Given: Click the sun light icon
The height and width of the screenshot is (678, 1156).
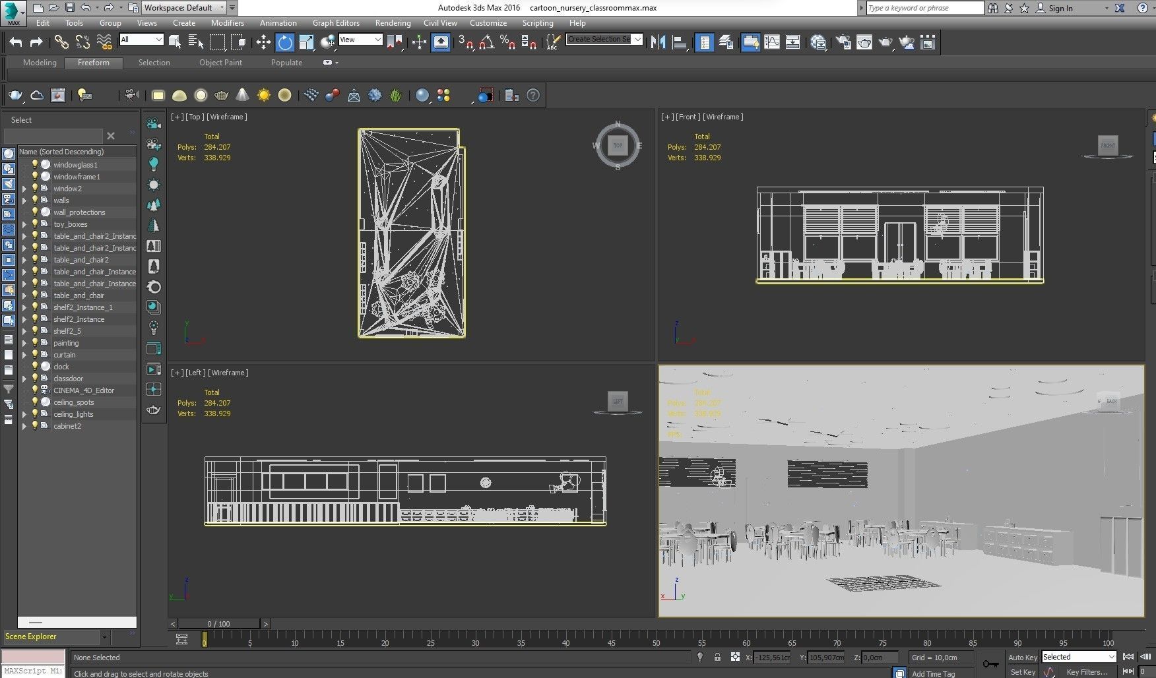Looking at the screenshot, I should (264, 96).
